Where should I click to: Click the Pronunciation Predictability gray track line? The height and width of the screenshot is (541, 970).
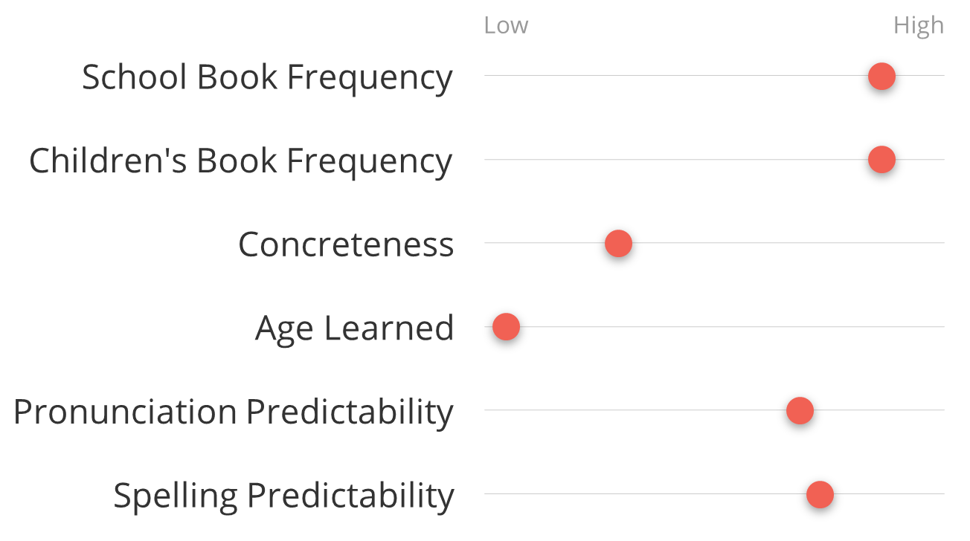(x=632, y=410)
